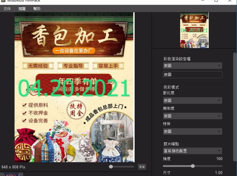This screenshot has width=237, height=176.
Task: Click the WidsMob FilmPack app icon
Action: click(x=3, y=1)
